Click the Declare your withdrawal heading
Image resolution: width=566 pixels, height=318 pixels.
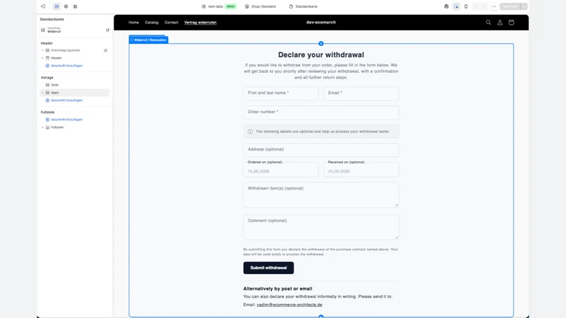coord(321,55)
